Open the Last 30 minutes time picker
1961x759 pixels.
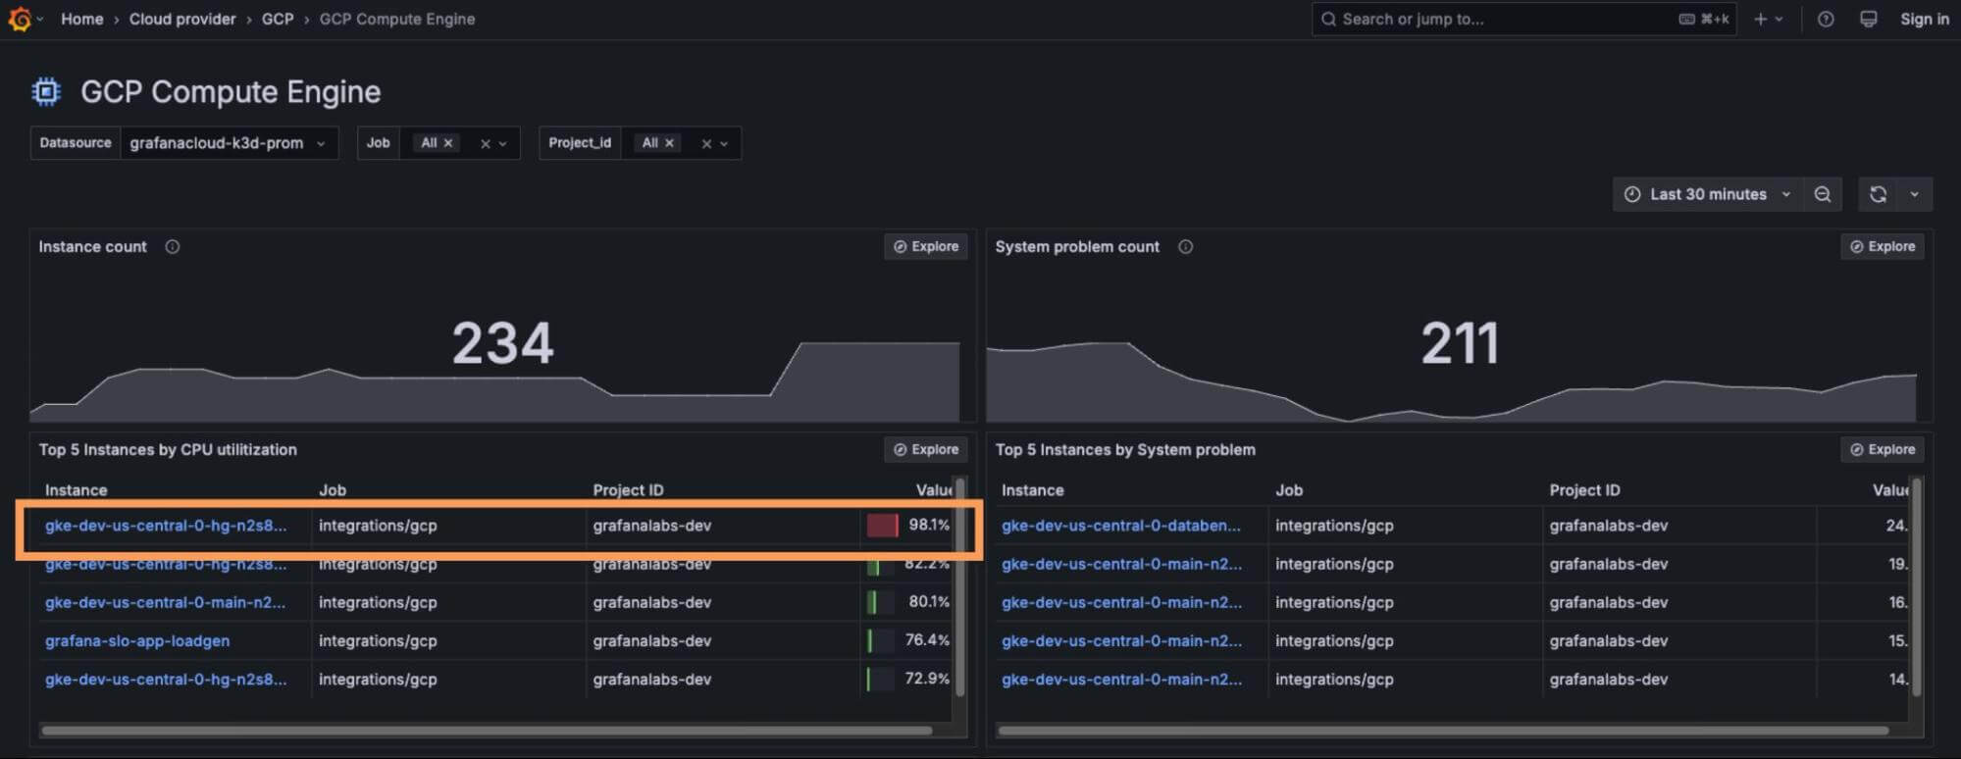pyautogui.click(x=1707, y=194)
